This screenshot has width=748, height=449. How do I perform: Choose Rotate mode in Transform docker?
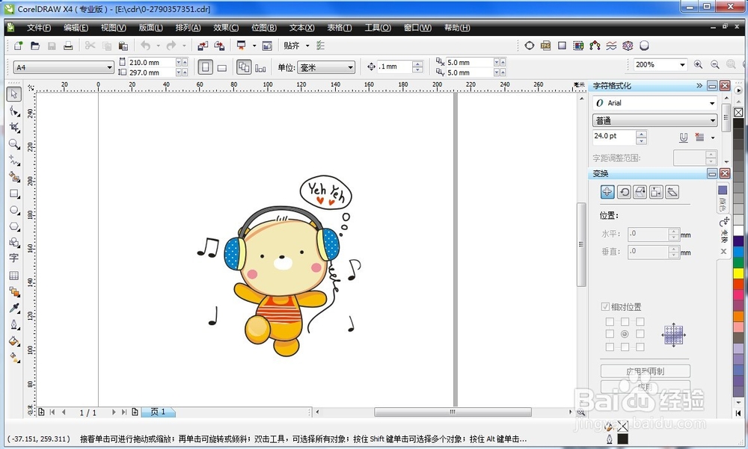pyautogui.click(x=624, y=191)
